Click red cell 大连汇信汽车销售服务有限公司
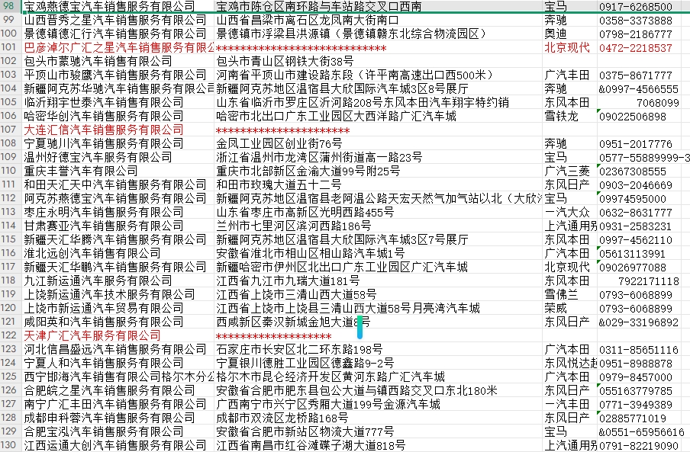 point(118,130)
